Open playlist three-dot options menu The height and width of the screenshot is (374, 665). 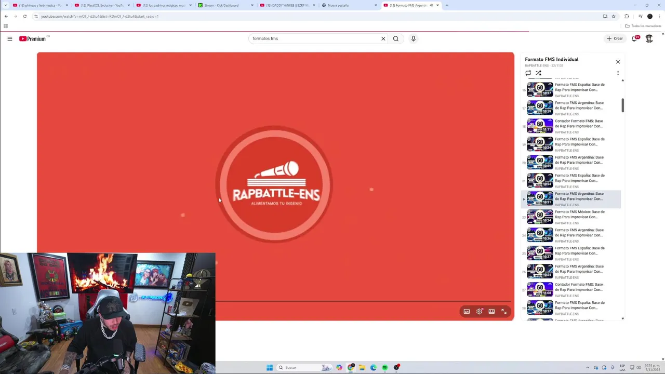618,73
